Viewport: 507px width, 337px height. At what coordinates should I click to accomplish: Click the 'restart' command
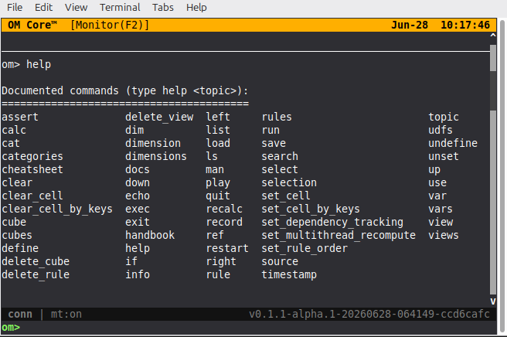227,248
